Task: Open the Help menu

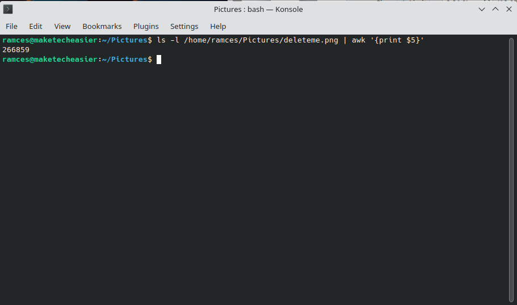Action: (218, 26)
